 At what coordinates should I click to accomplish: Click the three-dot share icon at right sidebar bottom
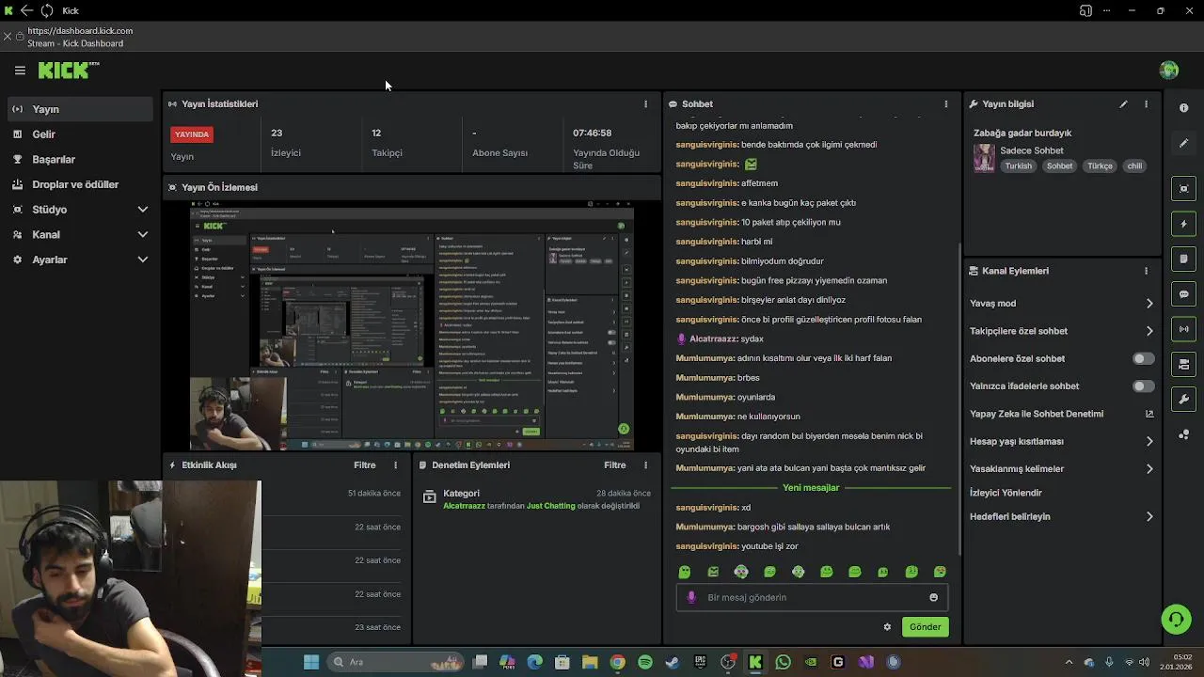click(x=1183, y=434)
